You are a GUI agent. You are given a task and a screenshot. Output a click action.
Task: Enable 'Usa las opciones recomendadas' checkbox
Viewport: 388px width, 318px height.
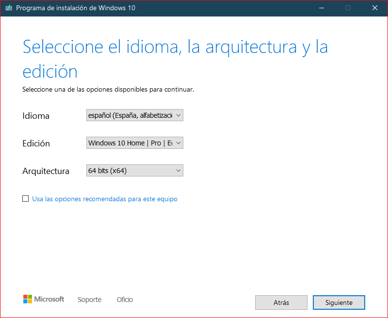click(x=26, y=199)
